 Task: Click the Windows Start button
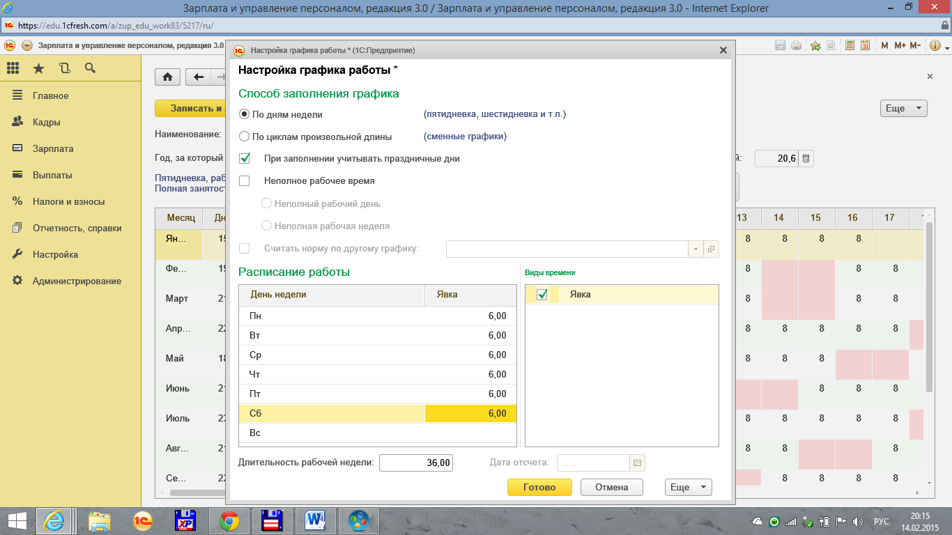(17, 520)
